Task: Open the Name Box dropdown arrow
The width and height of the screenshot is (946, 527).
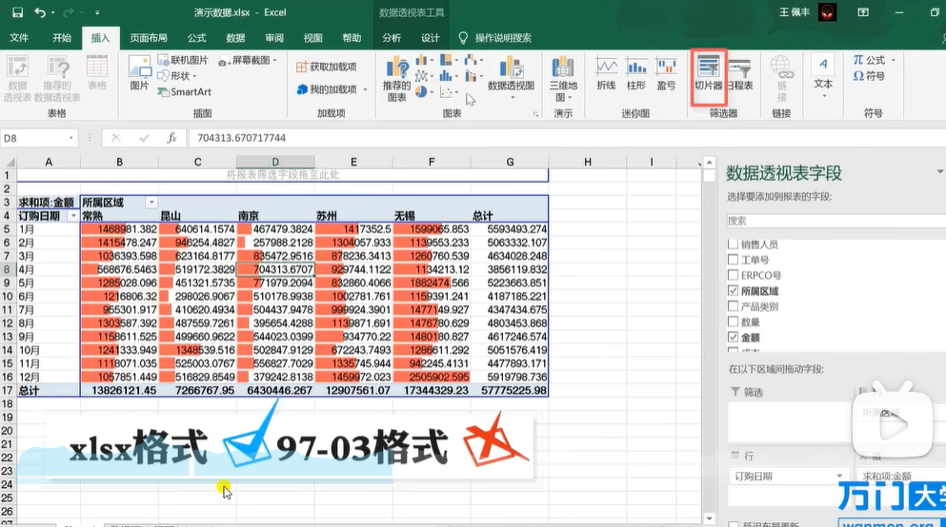Action: tap(70, 138)
